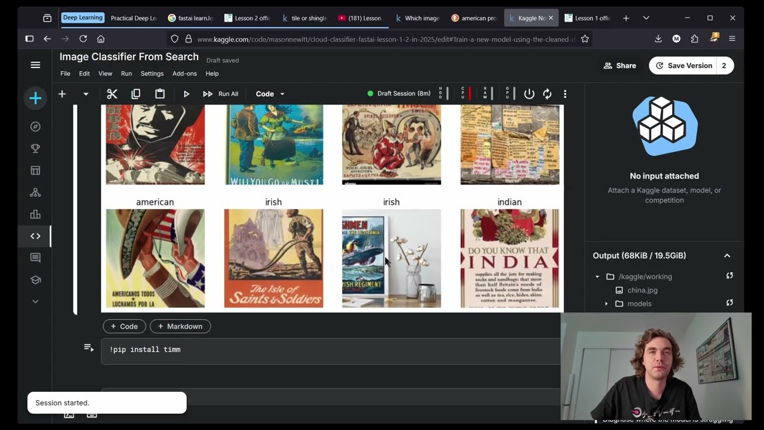Check the RAM usage meter
This screenshot has width=764, height=430.
click(x=488, y=93)
